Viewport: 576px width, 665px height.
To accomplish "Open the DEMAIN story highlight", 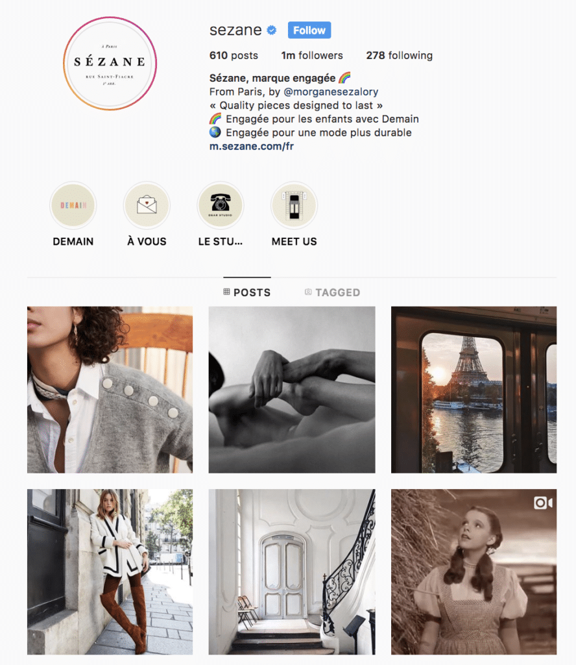I will (x=73, y=206).
